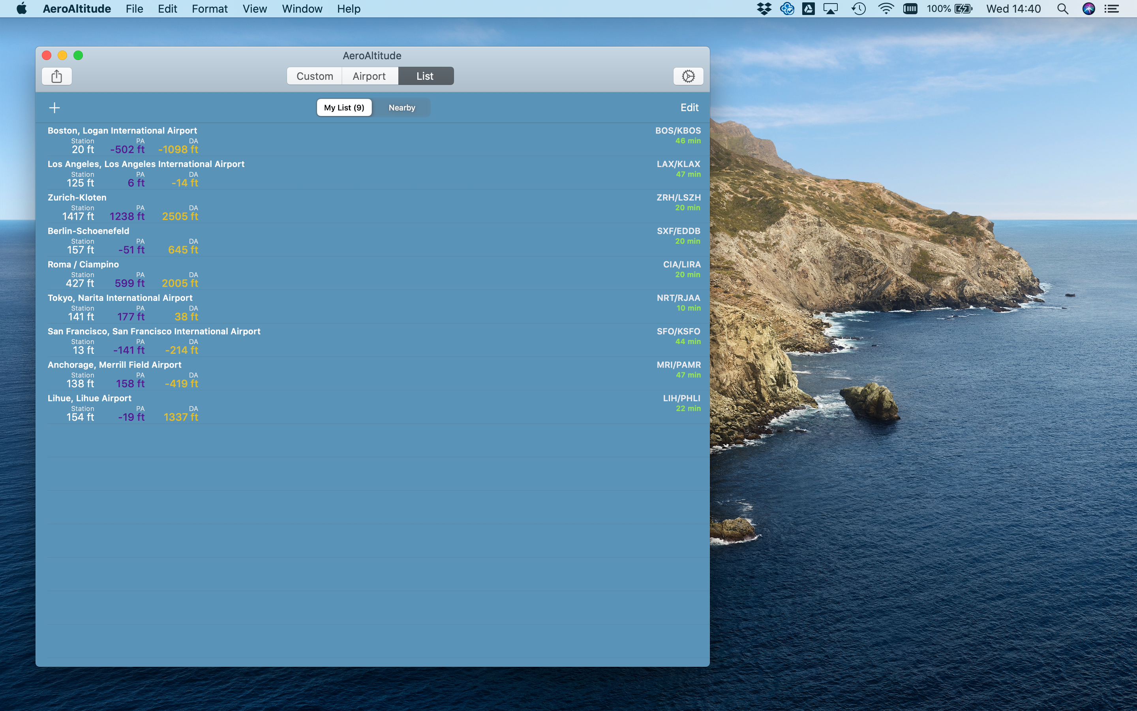Screen dimensions: 1137x711
Task: Open the View menu
Action: 255,8
